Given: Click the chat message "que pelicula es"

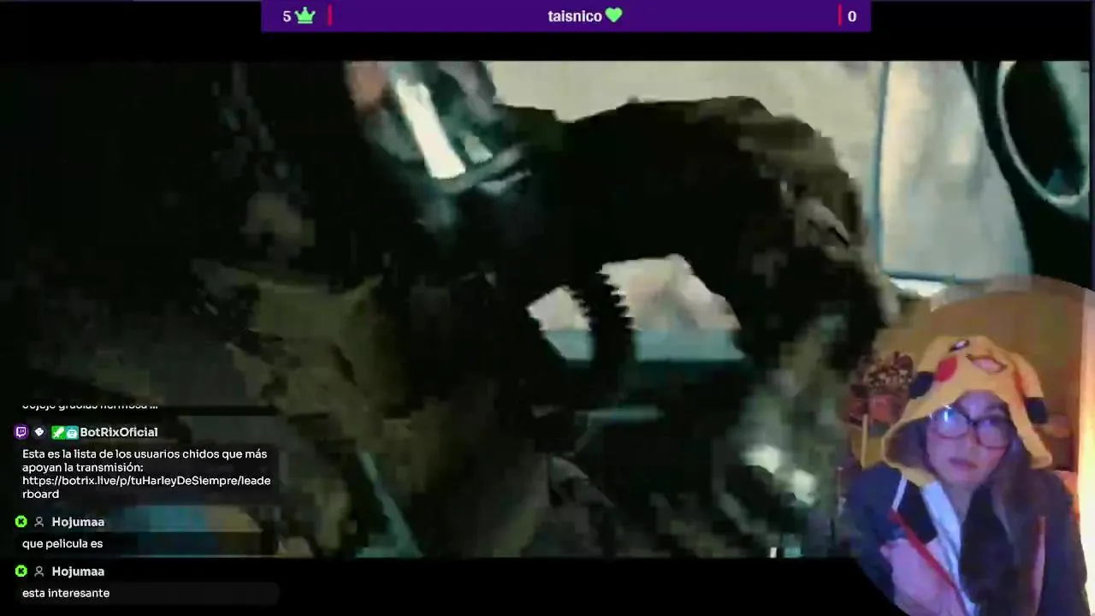Looking at the screenshot, I should (x=62, y=543).
